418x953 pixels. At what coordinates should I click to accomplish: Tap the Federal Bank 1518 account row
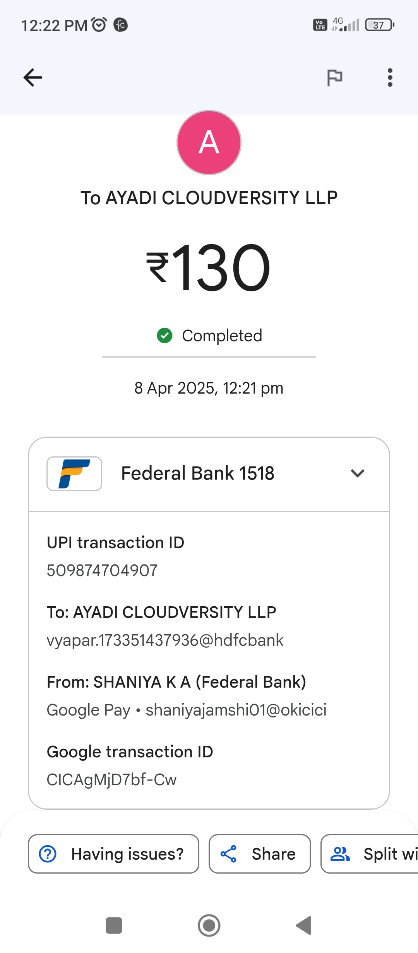click(198, 473)
